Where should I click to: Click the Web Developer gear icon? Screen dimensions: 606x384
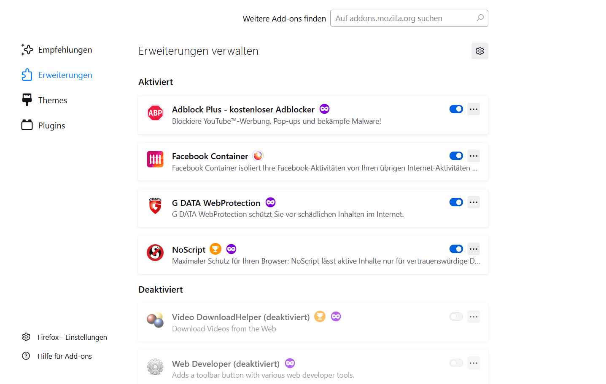[x=155, y=367]
